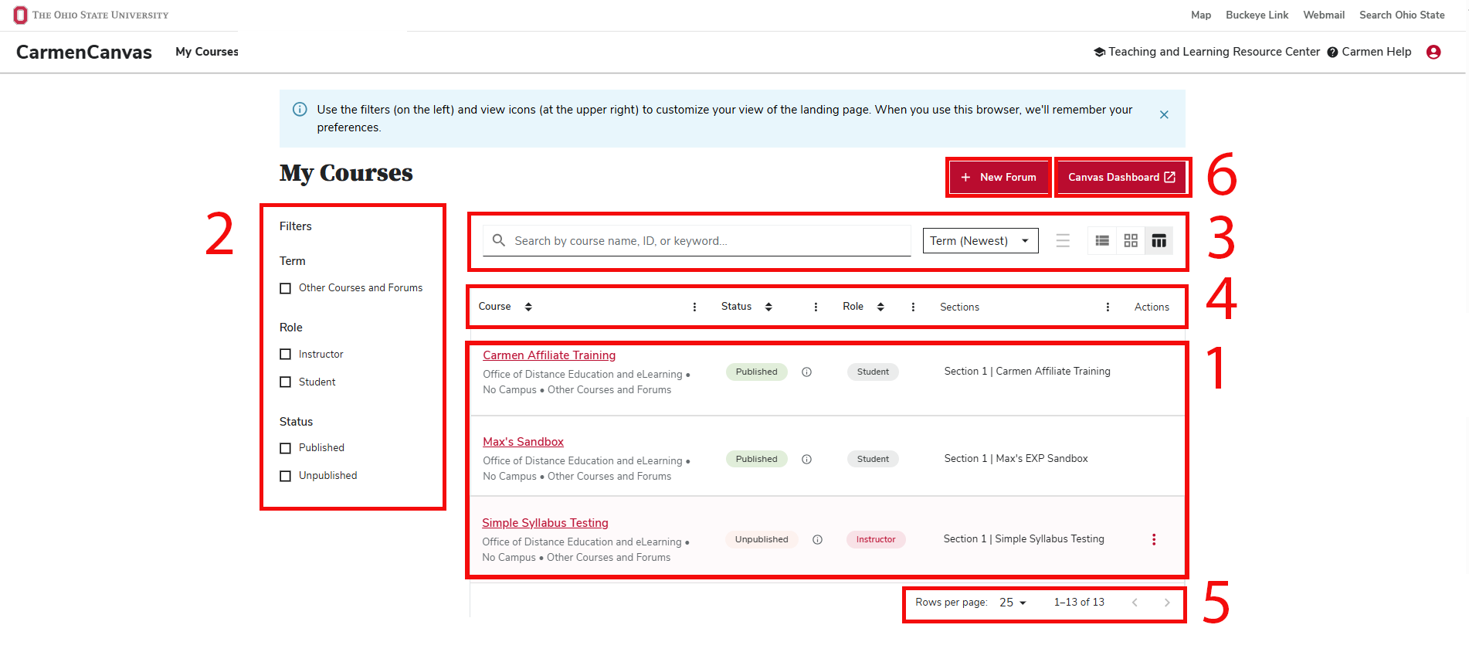The image size is (1469, 669).
Task: Open the Term (Newest) sort dropdown
Action: (980, 241)
